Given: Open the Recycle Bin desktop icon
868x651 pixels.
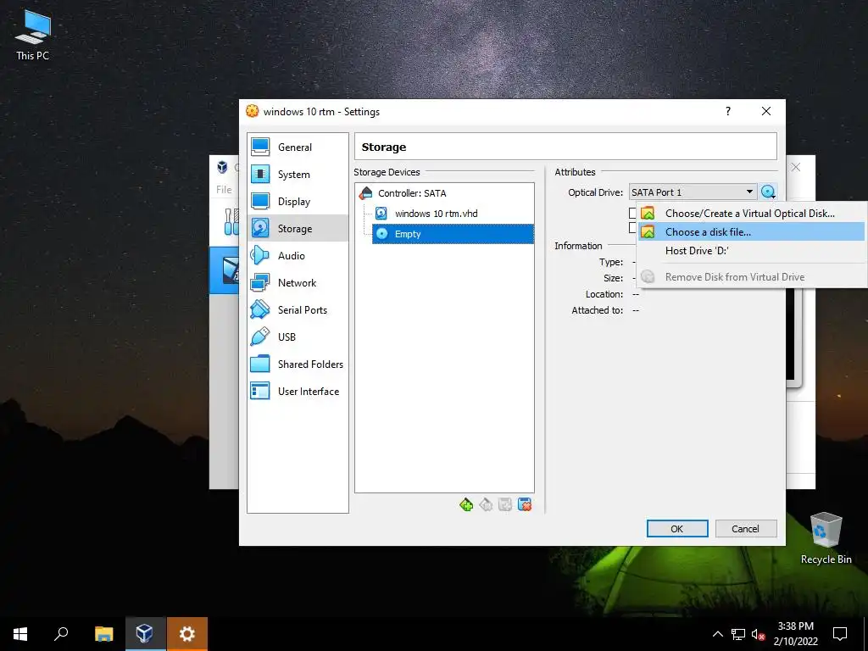Looking at the screenshot, I should [x=826, y=538].
